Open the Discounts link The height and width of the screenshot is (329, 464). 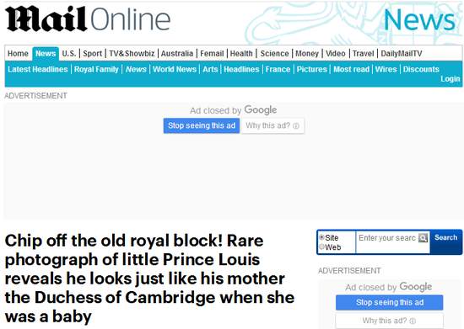coord(421,69)
